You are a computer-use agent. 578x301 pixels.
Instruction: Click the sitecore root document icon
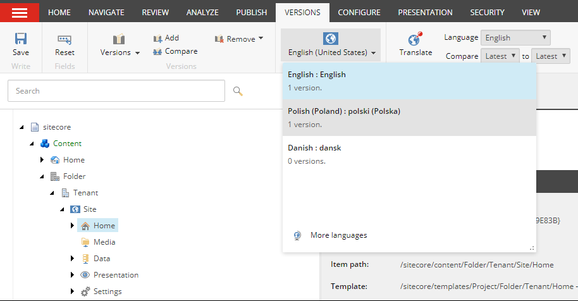click(35, 127)
